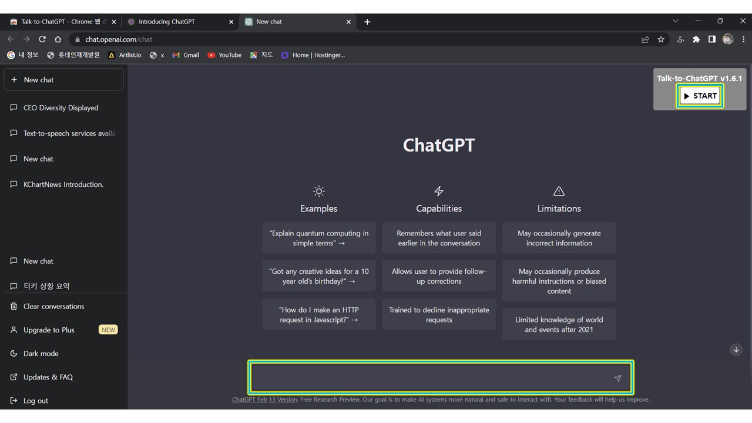Click the lightning bolt icon above Capabilities
This screenshot has height=423, width=752.
(x=439, y=191)
